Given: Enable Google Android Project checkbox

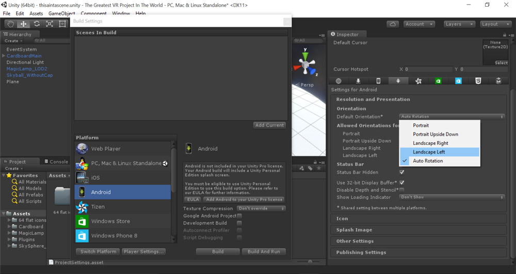Looking at the screenshot, I should coord(239,216).
